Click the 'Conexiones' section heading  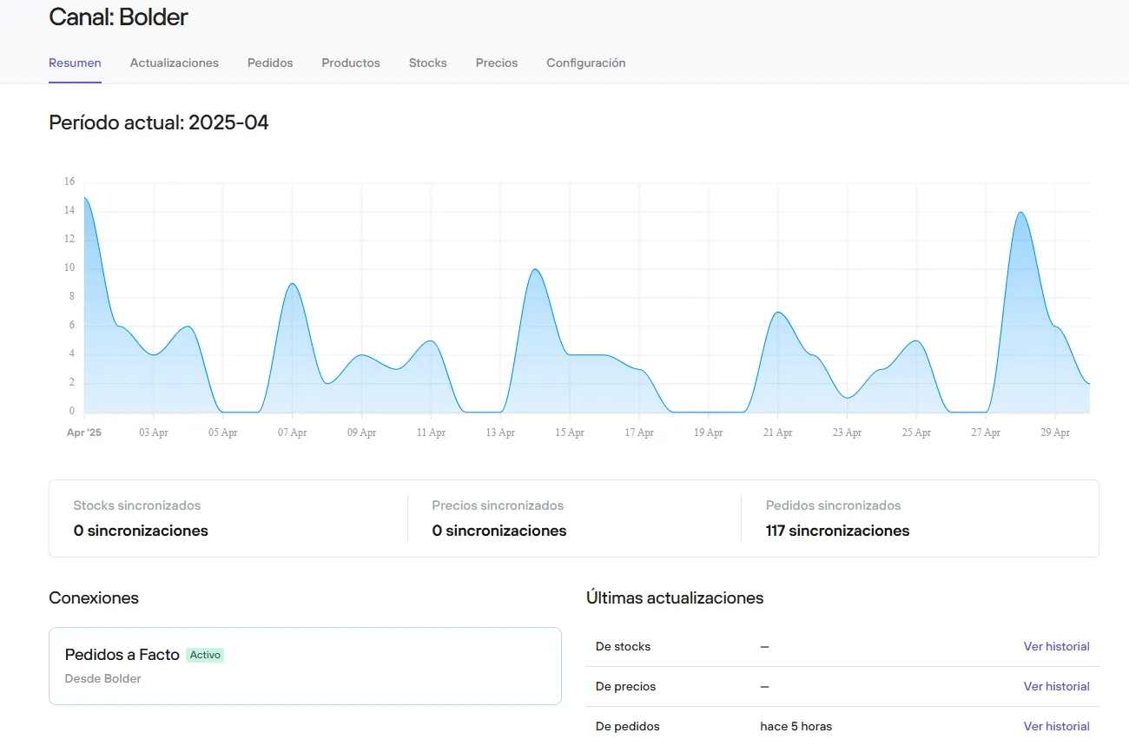click(94, 597)
